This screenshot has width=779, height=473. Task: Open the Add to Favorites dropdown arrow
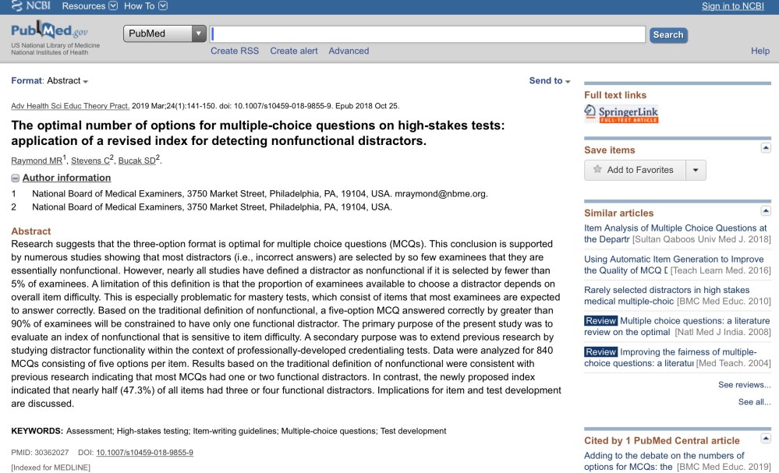point(698,170)
